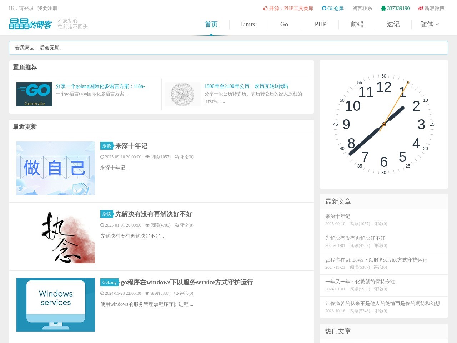Switch to the Linux nav tab
The image size is (457, 343).
(247, 24)
